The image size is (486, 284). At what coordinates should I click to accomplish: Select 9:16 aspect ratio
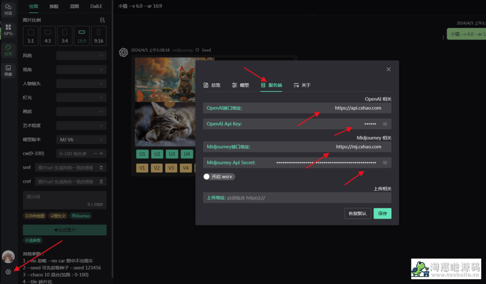click(99, 36)
